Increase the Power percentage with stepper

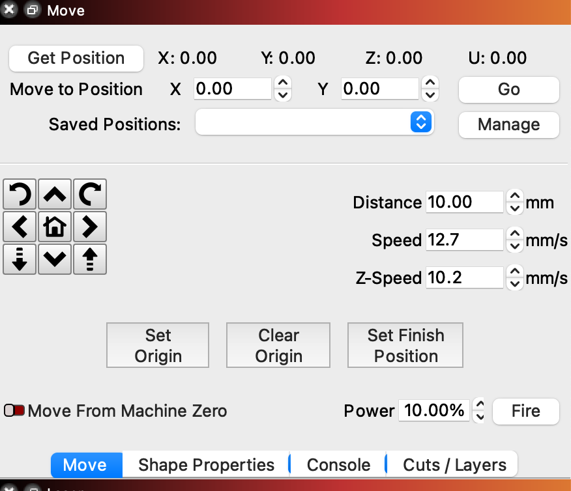pos(480,405)
